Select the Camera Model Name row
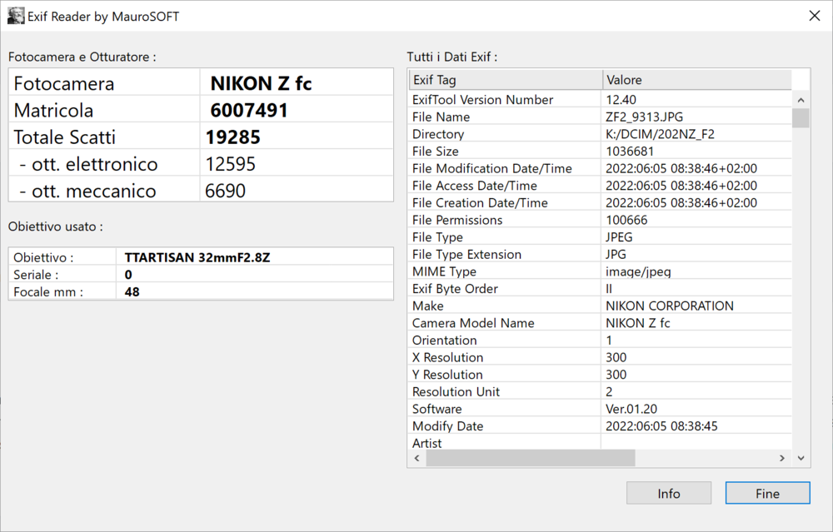This screenshot has height=532, width=833. (x=601, y=323)
